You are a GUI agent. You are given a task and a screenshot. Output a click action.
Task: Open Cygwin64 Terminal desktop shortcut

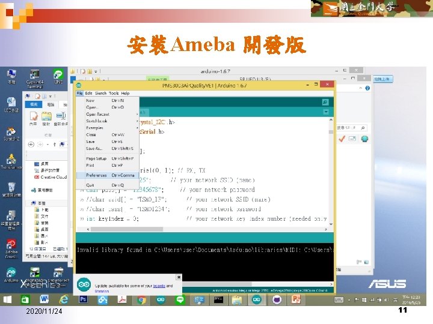(34, 79)
